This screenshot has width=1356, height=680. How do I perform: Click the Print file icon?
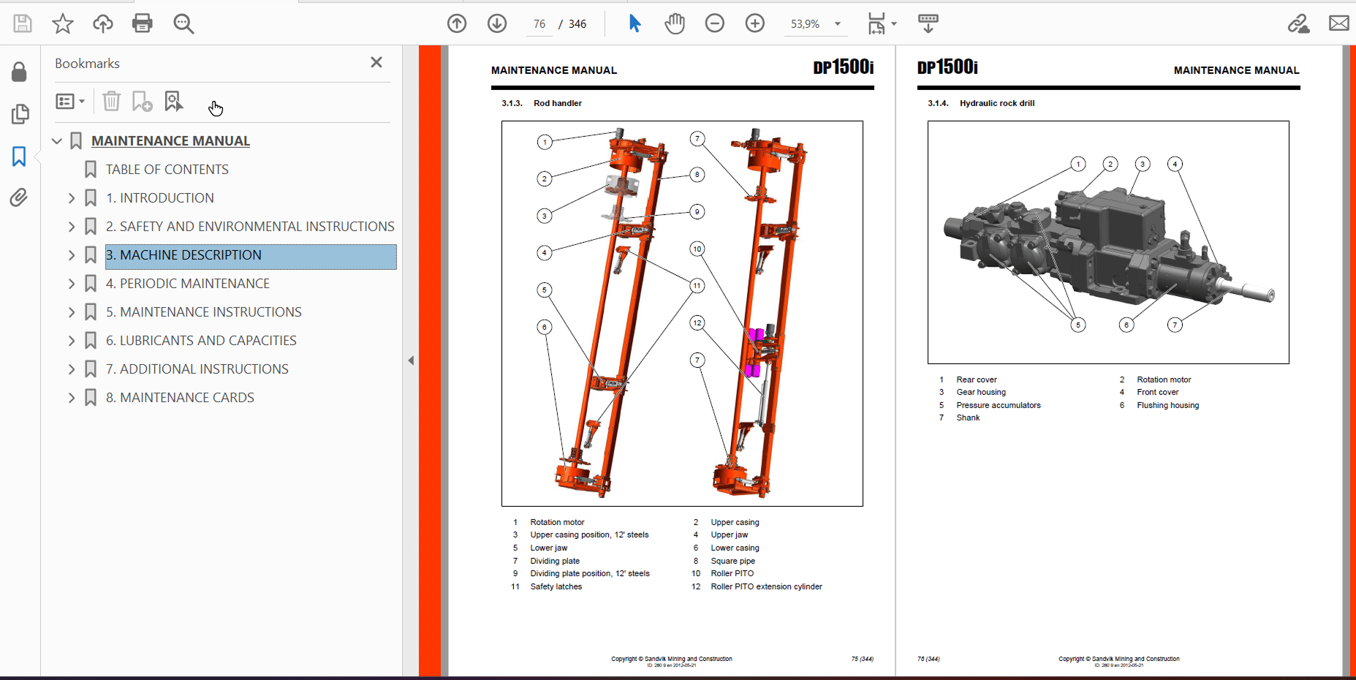(142, 23)
